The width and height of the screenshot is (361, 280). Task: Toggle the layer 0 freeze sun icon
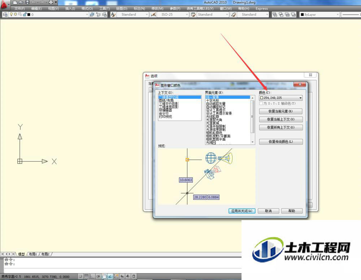[16, 14]
